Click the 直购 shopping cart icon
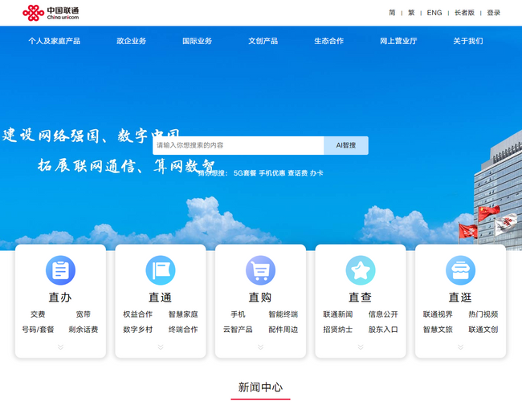522x401 pixels. (x=260, y=270)
